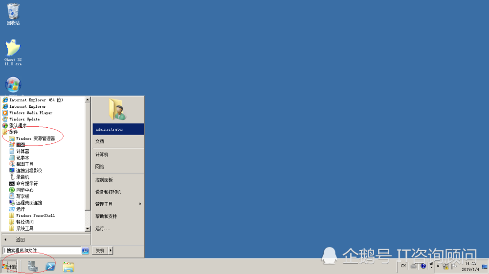Viewport: 489px width, 274px height.
Task: Click the 搜索程序和文件 search box
Action: coord(42,251)
